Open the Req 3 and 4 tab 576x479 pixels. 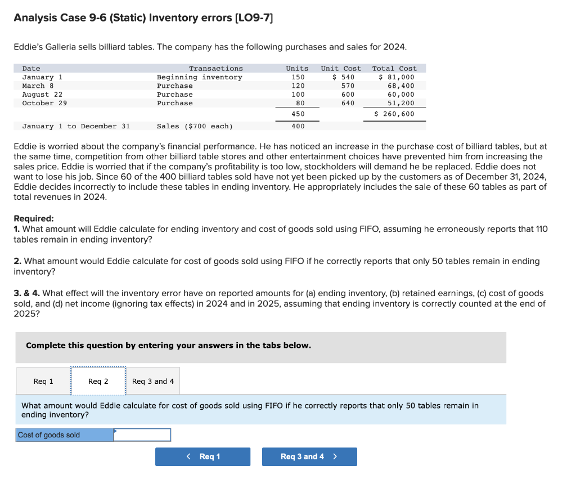[x=152, y=380]
